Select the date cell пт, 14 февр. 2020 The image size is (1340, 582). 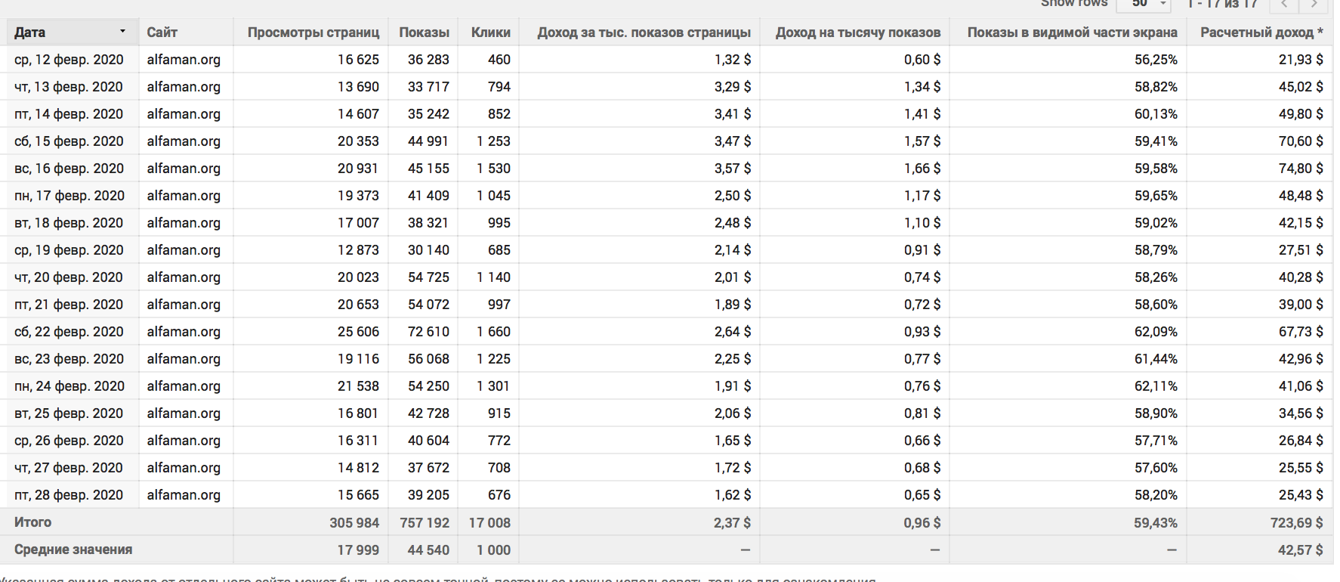click(x=69, y=114)
